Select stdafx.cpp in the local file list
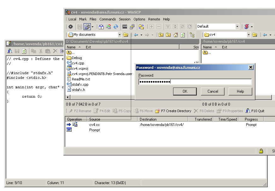The height and width of the screenshot is (191, 275). (x=78, y=85)
